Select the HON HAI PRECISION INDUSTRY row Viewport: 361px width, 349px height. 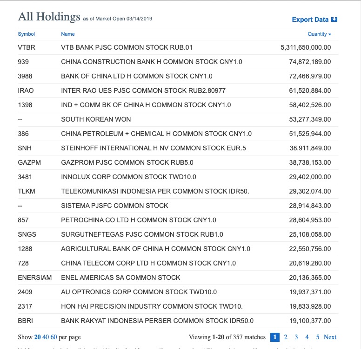coord(152,306)
